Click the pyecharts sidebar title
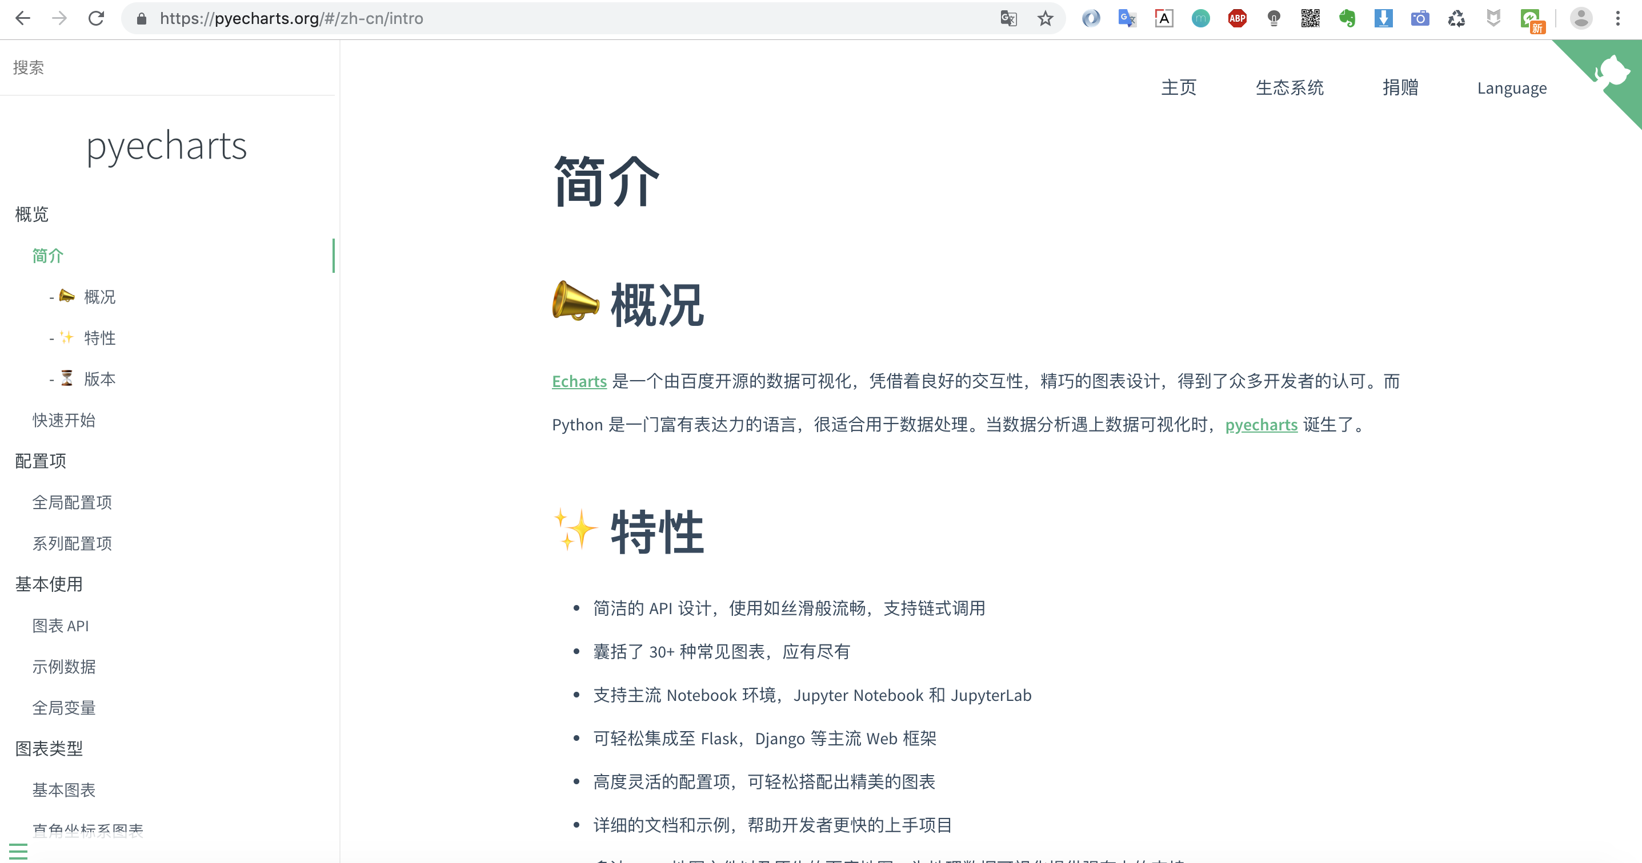1642x863 pixels. point(166,146)
